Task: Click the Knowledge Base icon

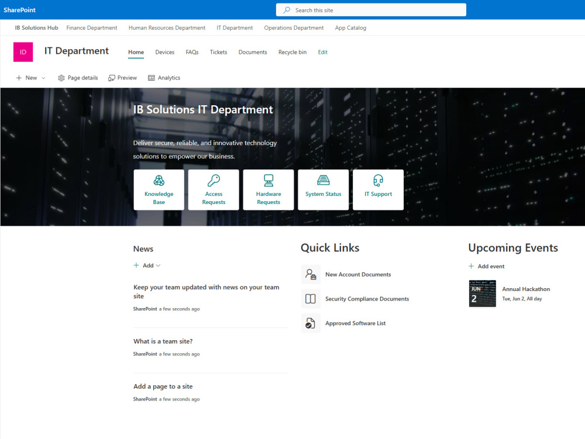Action: point(159,181)
